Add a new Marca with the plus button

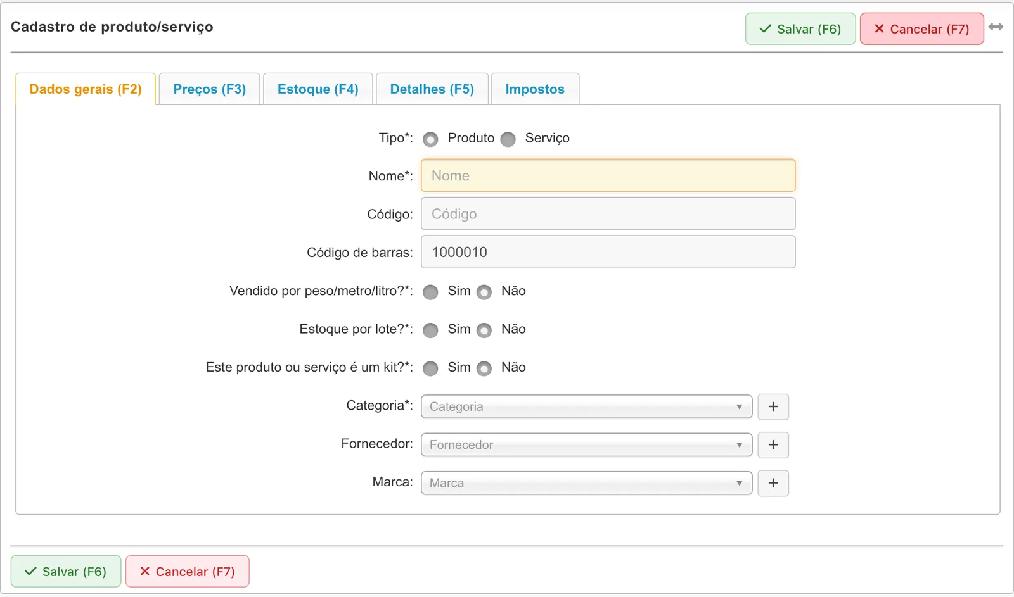point(773,483)
